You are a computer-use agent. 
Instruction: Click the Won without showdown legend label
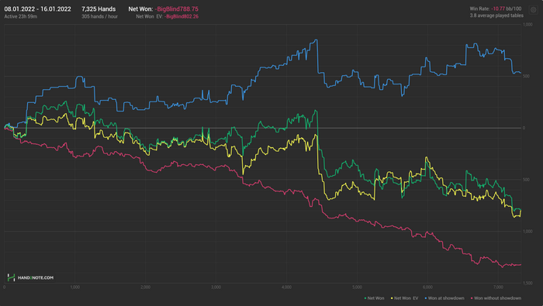498,298
